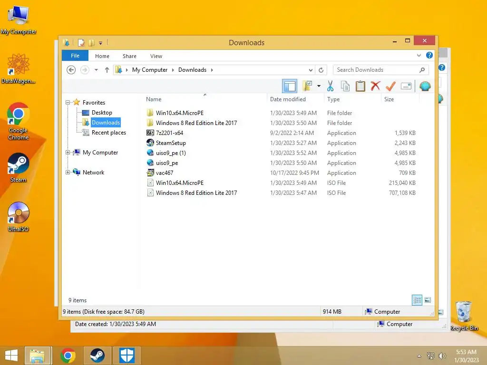The height and width of the screenshot is (365, 487).
Task: Sort by the Type column header
Action: (333, 99)
